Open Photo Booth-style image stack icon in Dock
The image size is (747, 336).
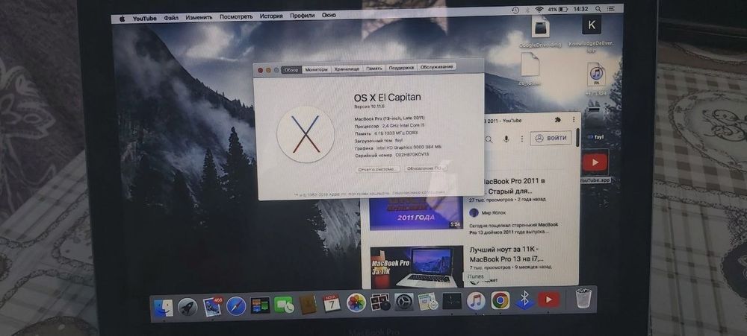coord(379,302)
